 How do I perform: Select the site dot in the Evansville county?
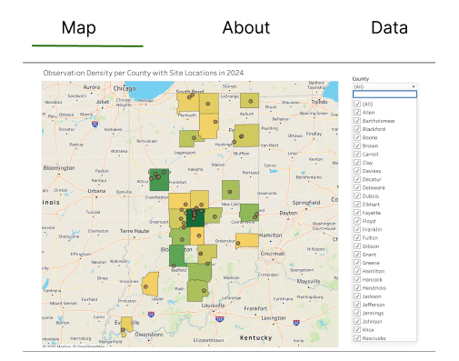[x=123, y=329]
